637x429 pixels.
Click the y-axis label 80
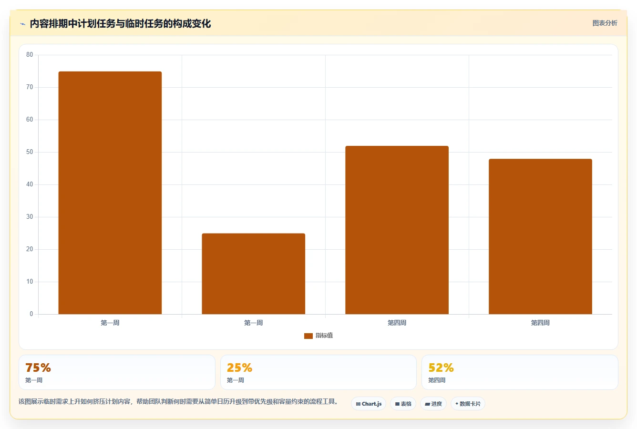[x=30, y=55]
